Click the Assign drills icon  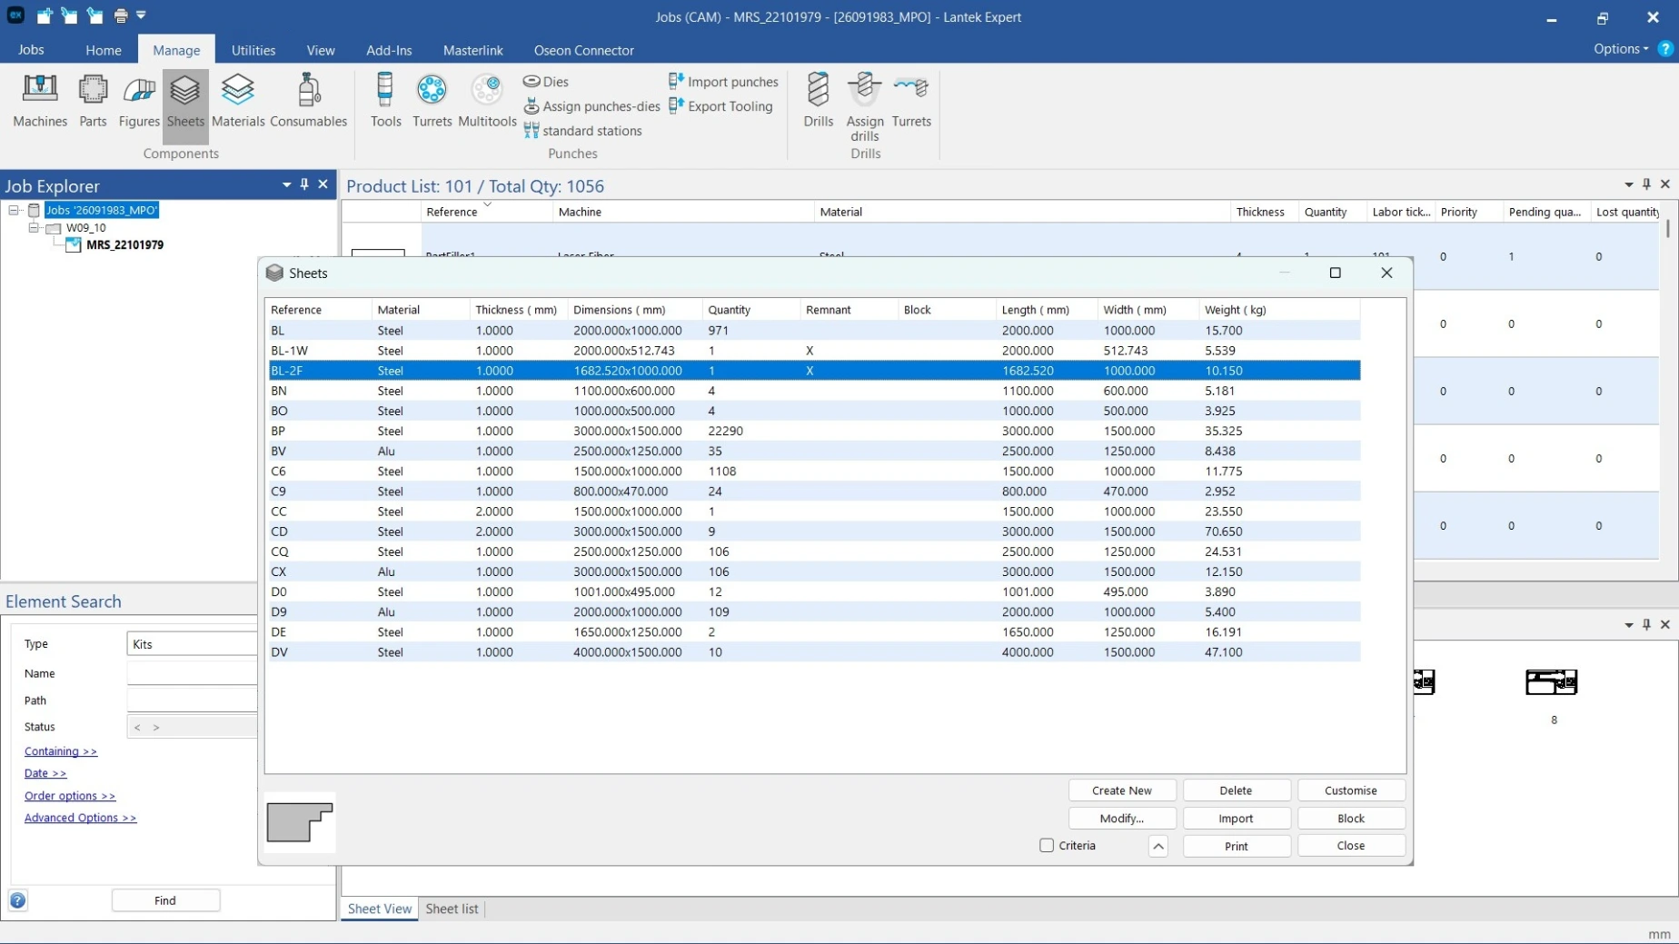pyautogui.click(x=864, y=107)
